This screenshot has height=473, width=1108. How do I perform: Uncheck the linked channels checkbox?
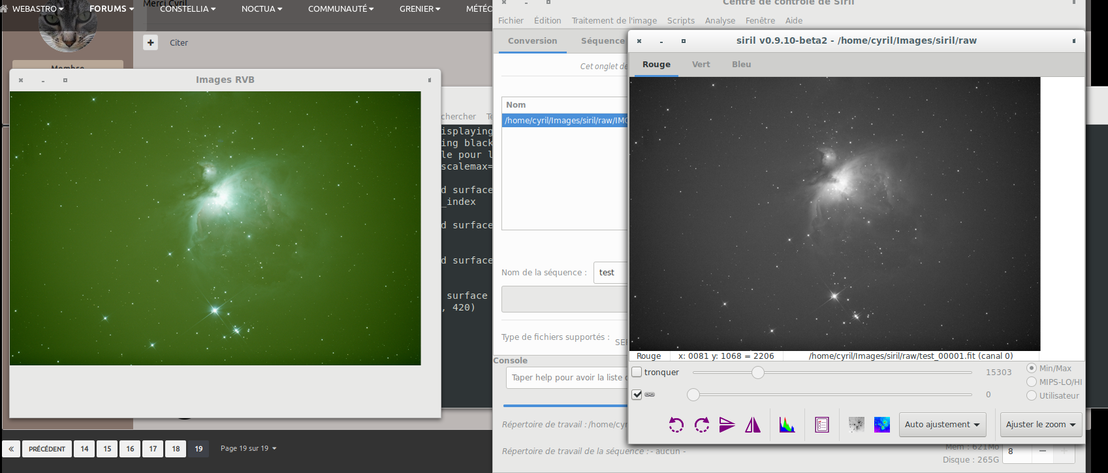637,395
